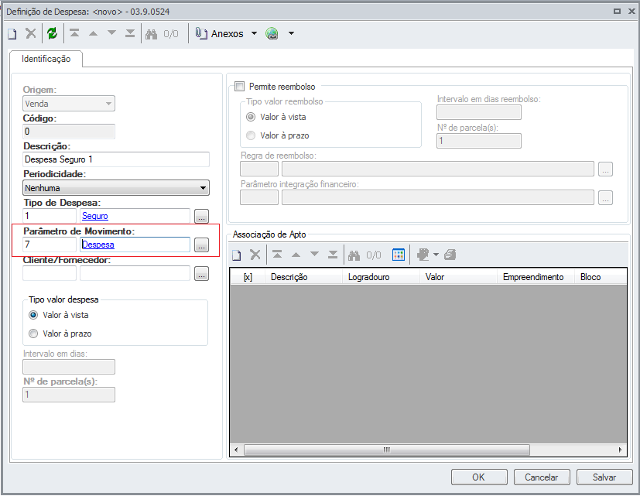Go to last record in Associação de Apto

[333, 255]
